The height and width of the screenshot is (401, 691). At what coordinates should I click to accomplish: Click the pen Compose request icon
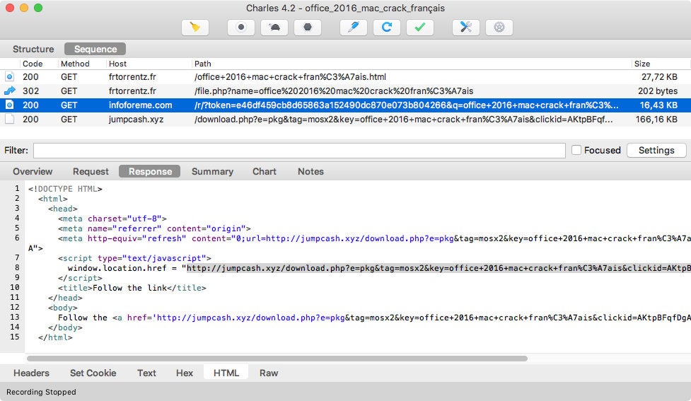(354, 28)
